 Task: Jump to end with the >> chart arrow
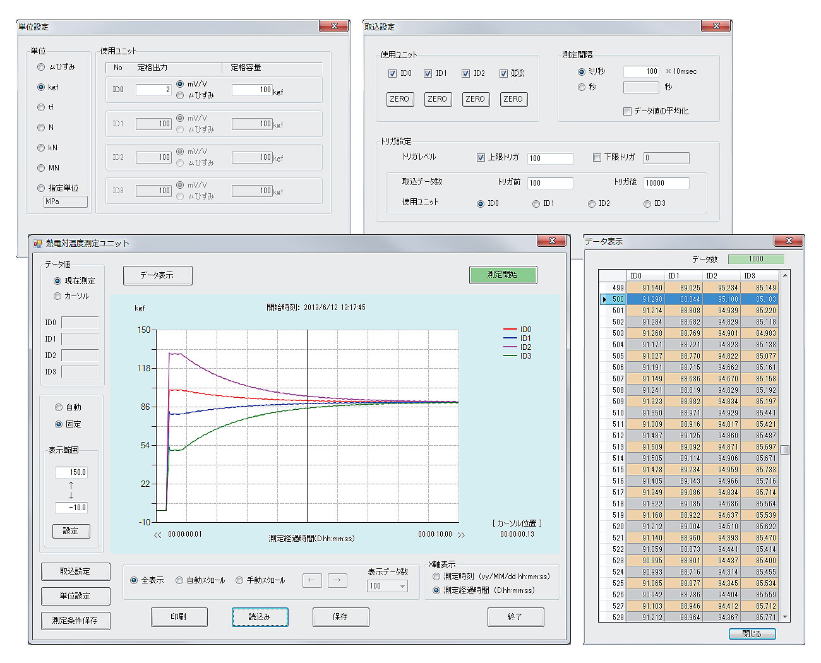(461, 535)
